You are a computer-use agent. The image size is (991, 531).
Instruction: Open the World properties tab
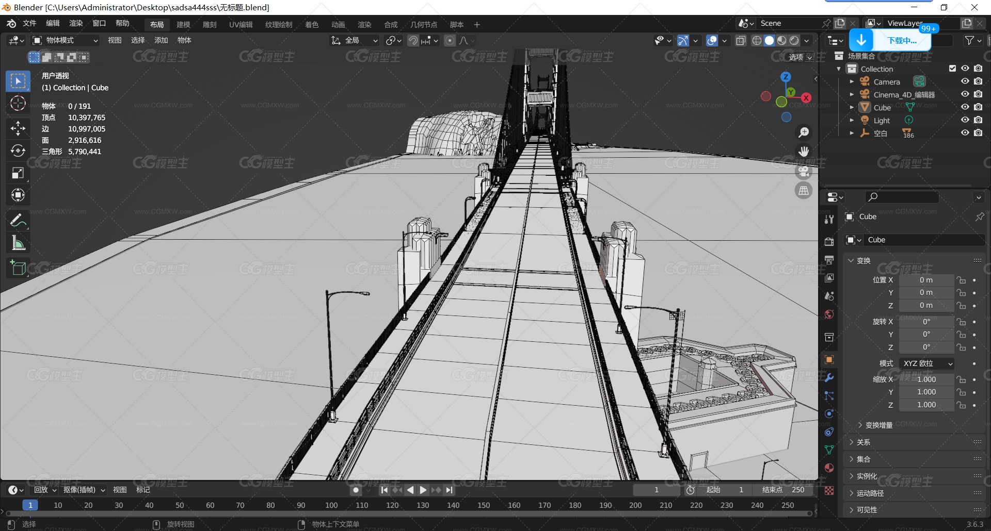coord(829,314)
